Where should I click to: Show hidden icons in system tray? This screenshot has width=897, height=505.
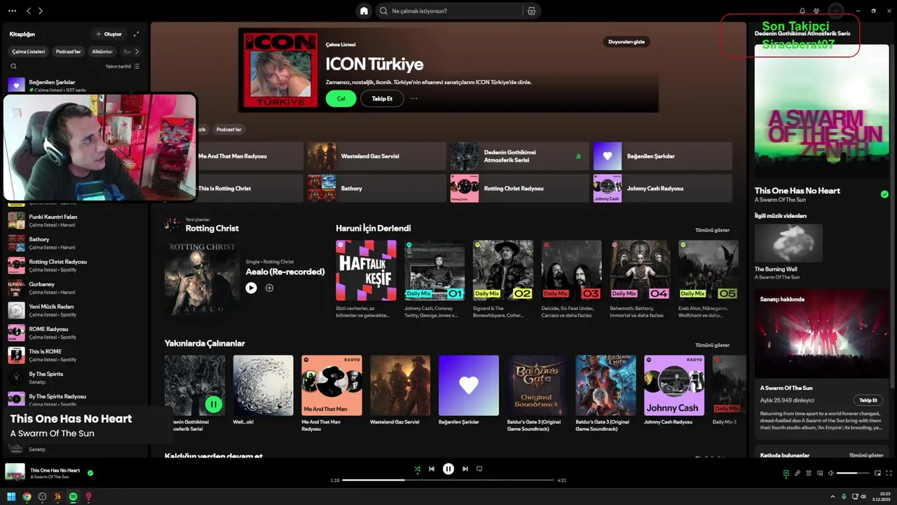click(x=832, y=497)
